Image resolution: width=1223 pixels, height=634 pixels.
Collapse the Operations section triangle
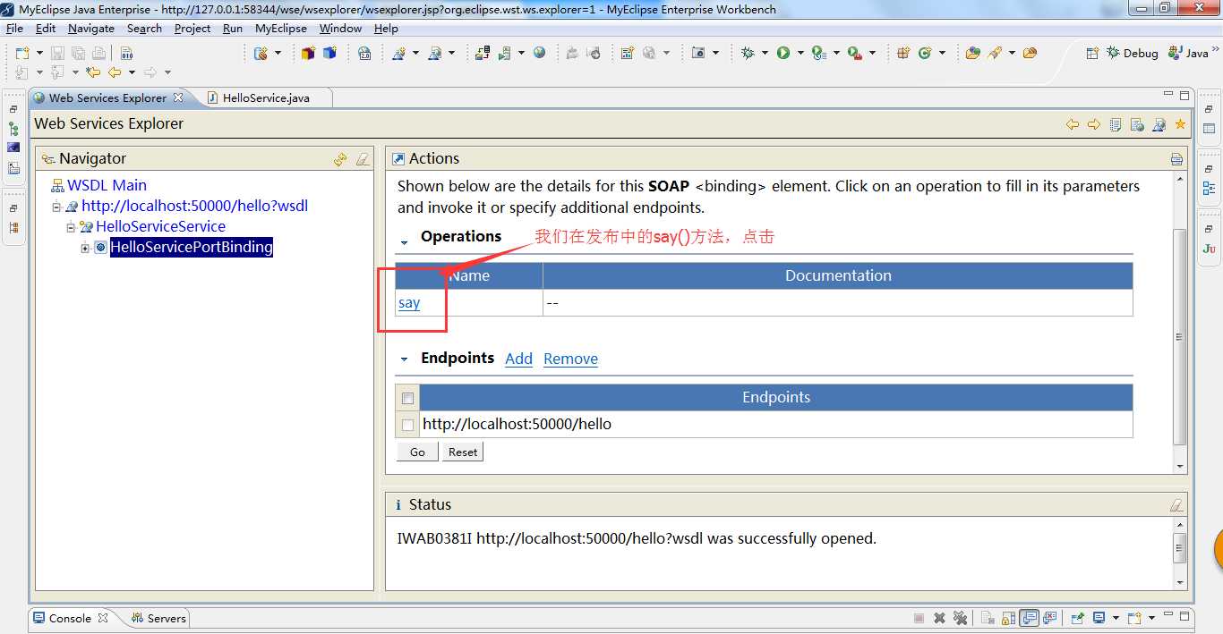point(404,241)
